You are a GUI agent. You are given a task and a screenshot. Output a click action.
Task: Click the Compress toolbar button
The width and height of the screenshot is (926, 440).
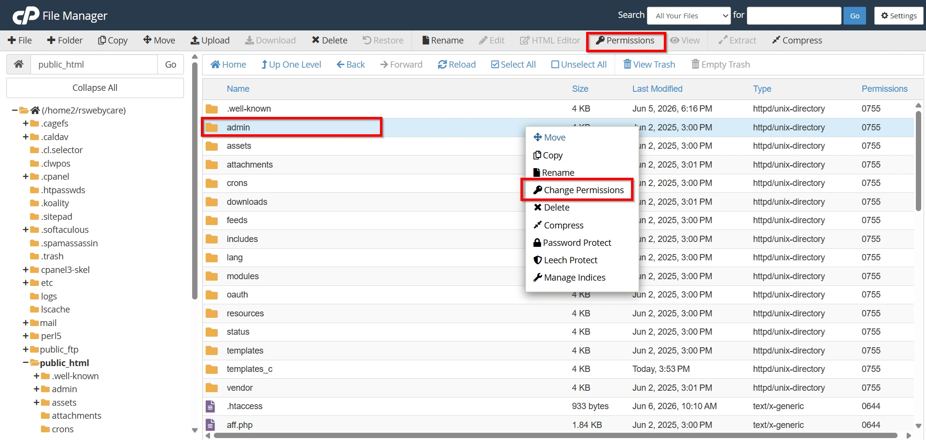tap(797, 41)
